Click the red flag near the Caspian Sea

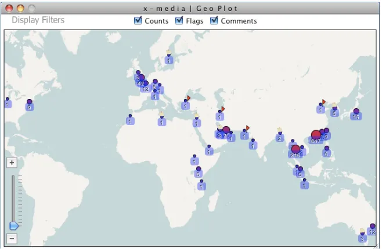point(223,109)
